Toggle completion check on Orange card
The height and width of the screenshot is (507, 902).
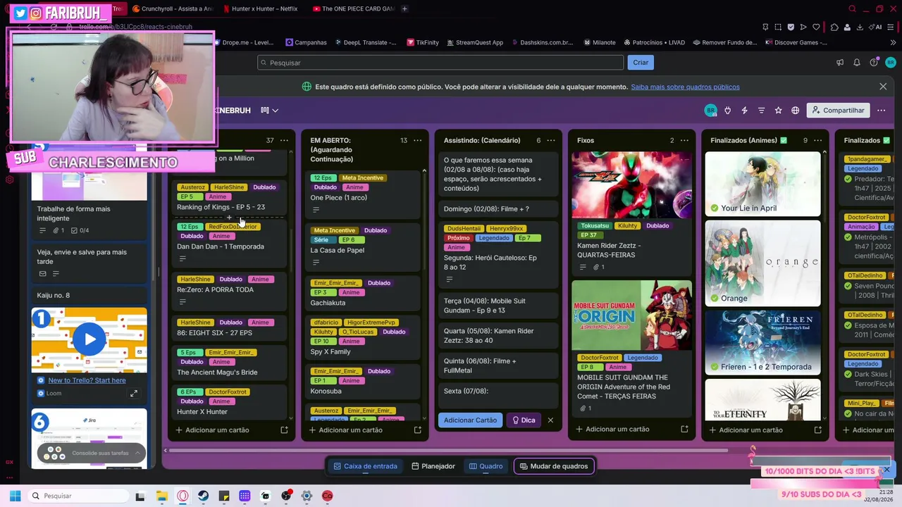tap(715, 299)
